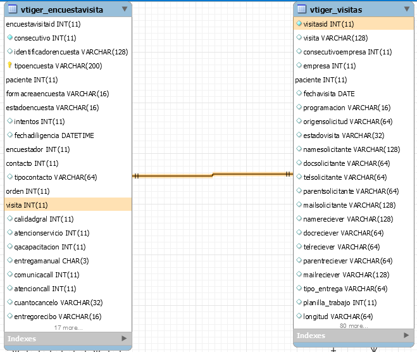Viewport: 417px width, 352px height.
Task: Select the orden INT(11) column
Action: click(x=68, y=191)
